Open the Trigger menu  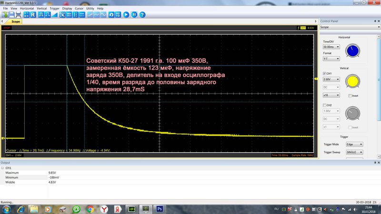click(54, 8)
